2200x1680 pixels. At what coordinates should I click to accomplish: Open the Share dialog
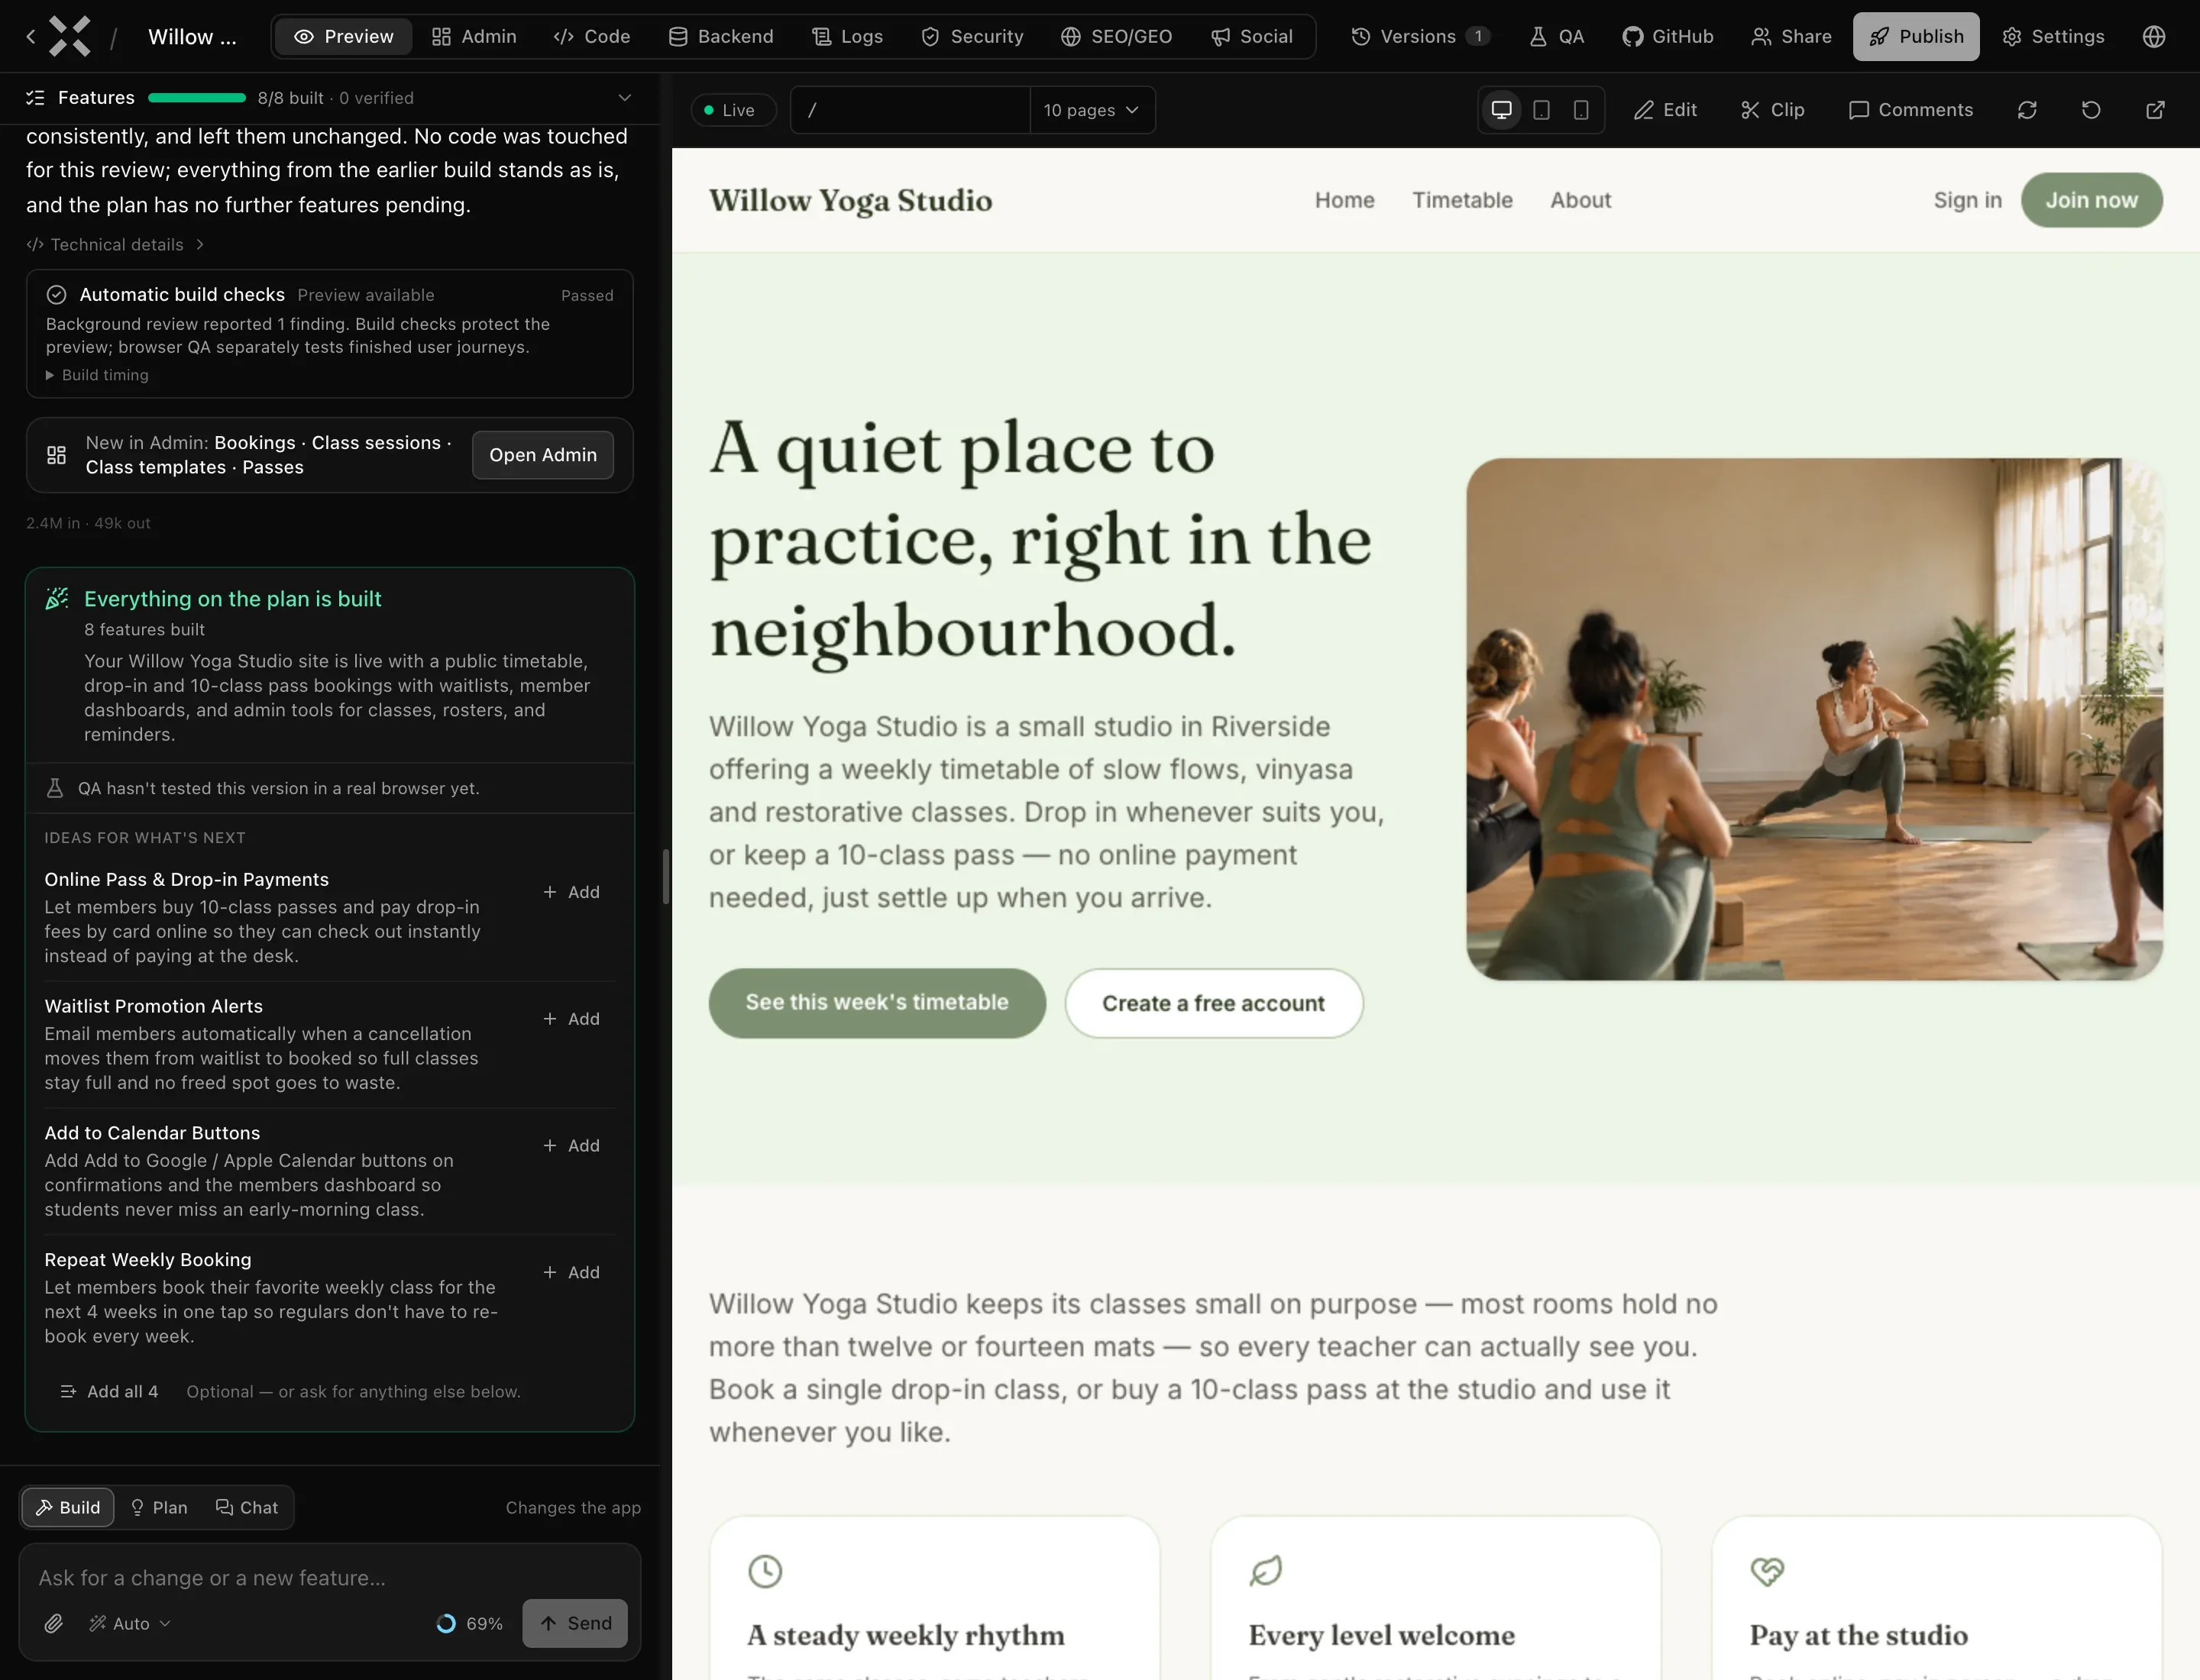pos(1791,37)
